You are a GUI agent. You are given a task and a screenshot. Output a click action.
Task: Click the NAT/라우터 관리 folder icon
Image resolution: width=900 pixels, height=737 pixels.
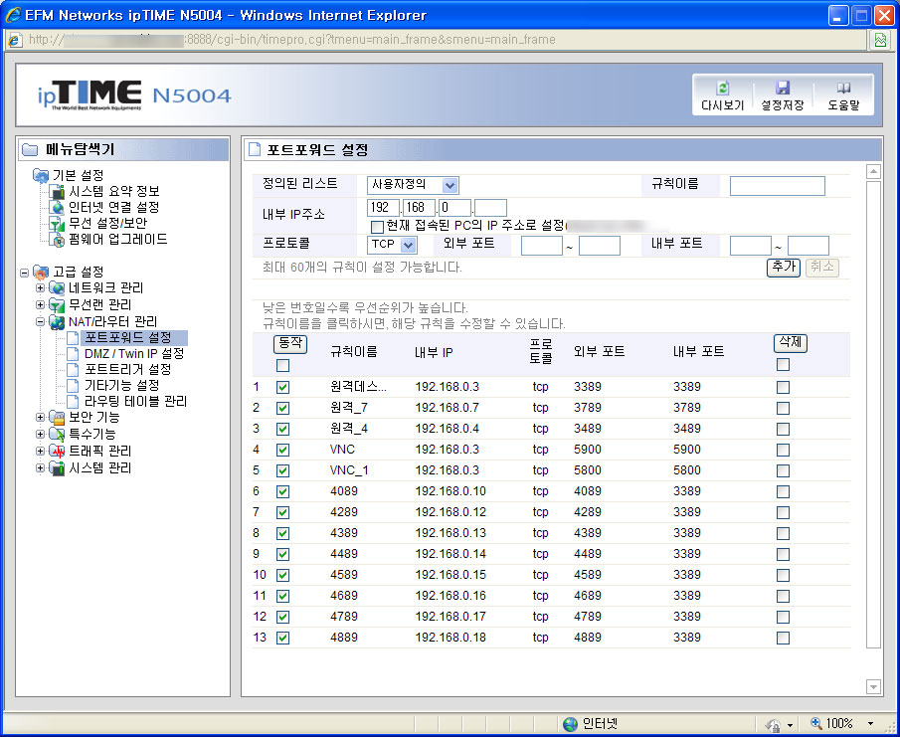coord(57,322)
